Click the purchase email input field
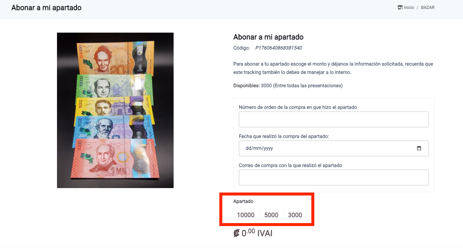Viewport: 463px width, 248px height. (x=334, y=177)
